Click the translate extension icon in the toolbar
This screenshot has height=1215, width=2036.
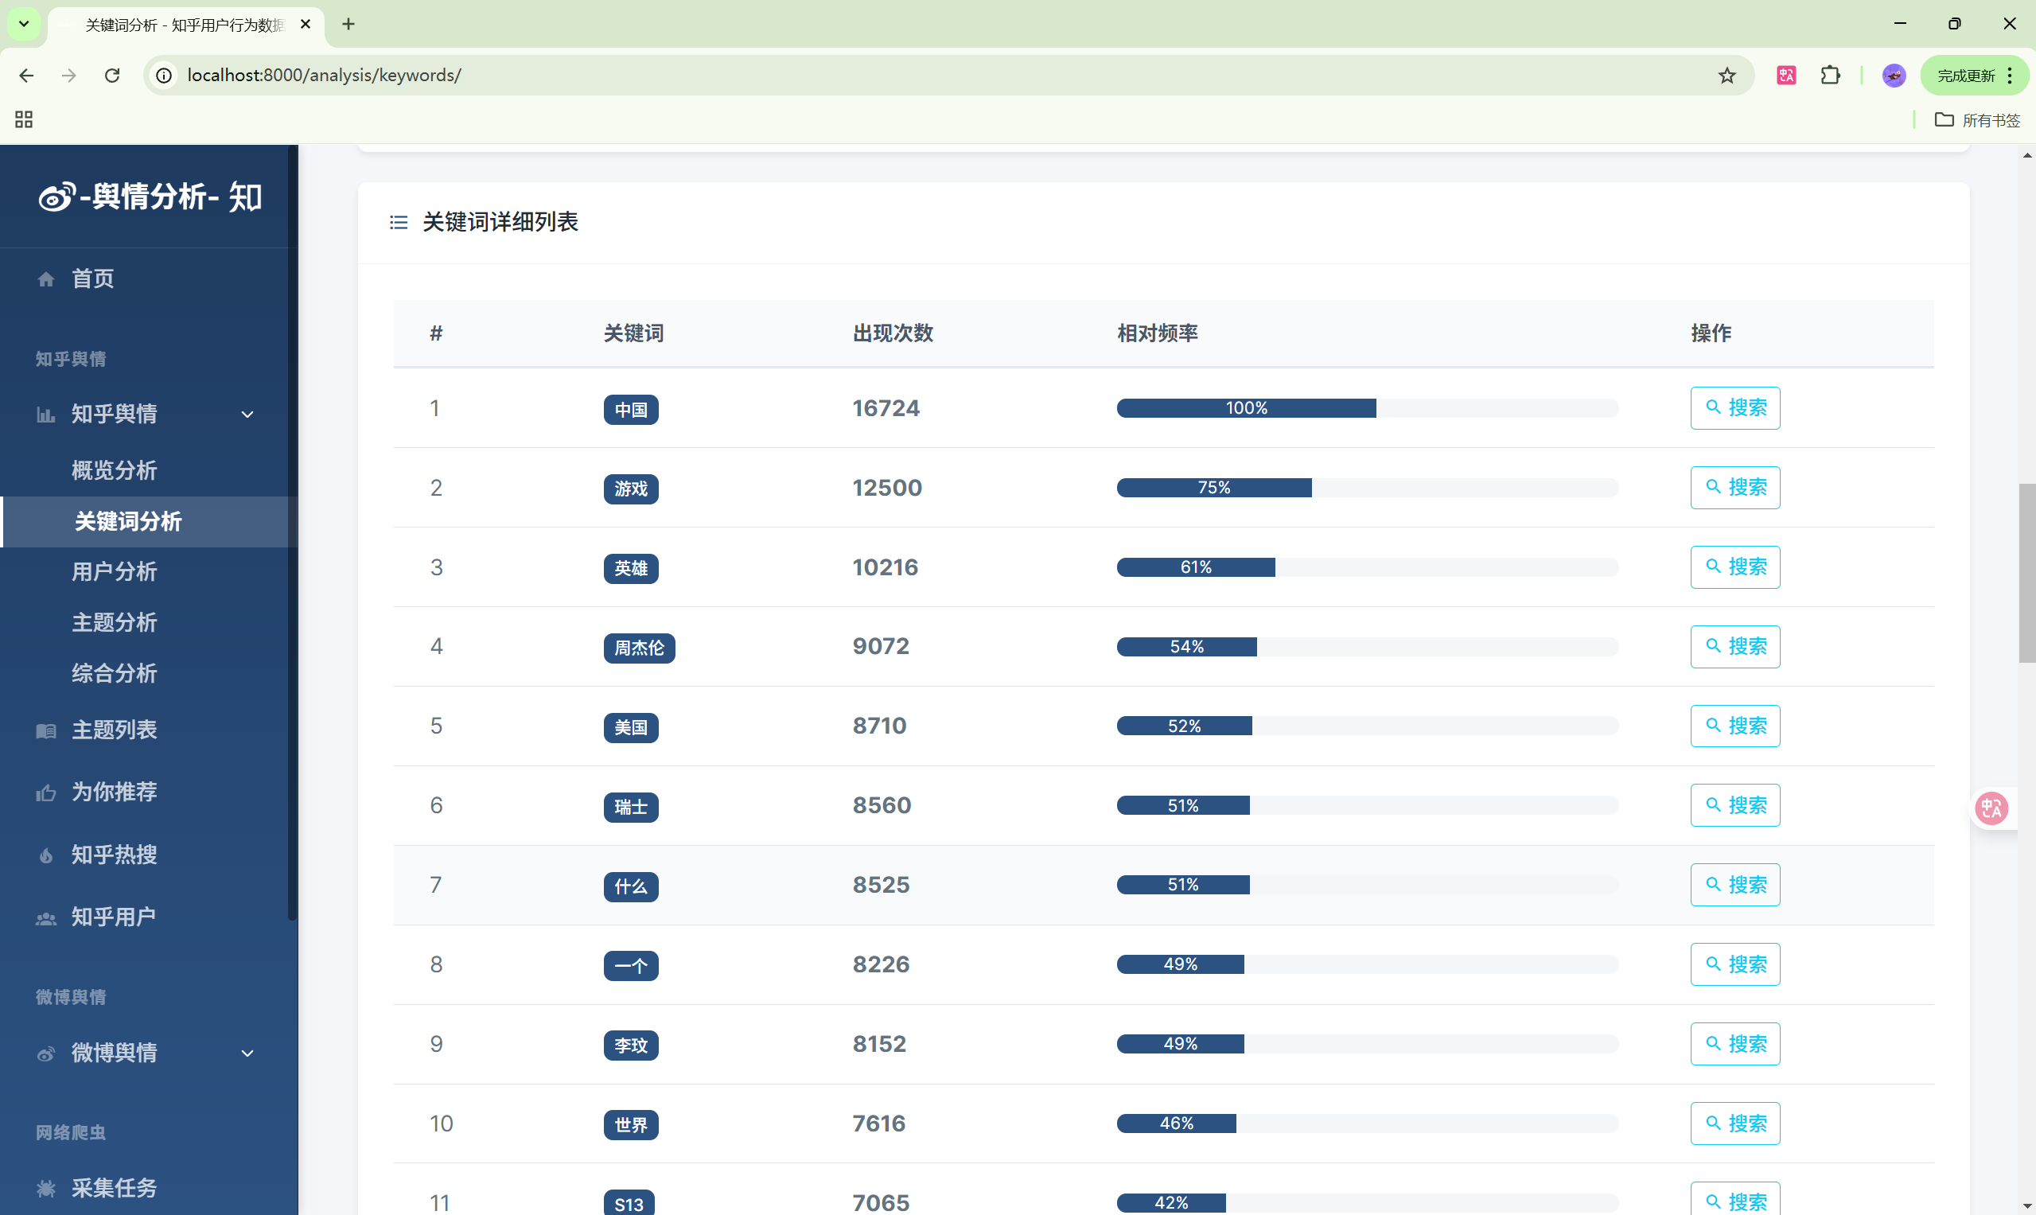1785,76
